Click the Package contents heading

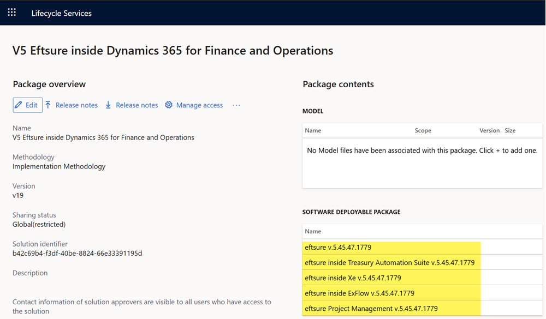pos(338,84)
